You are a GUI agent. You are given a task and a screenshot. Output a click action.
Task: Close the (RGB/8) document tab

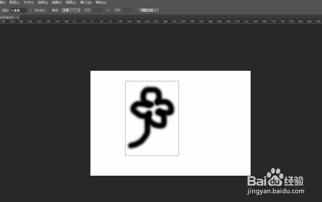(18, 17)
